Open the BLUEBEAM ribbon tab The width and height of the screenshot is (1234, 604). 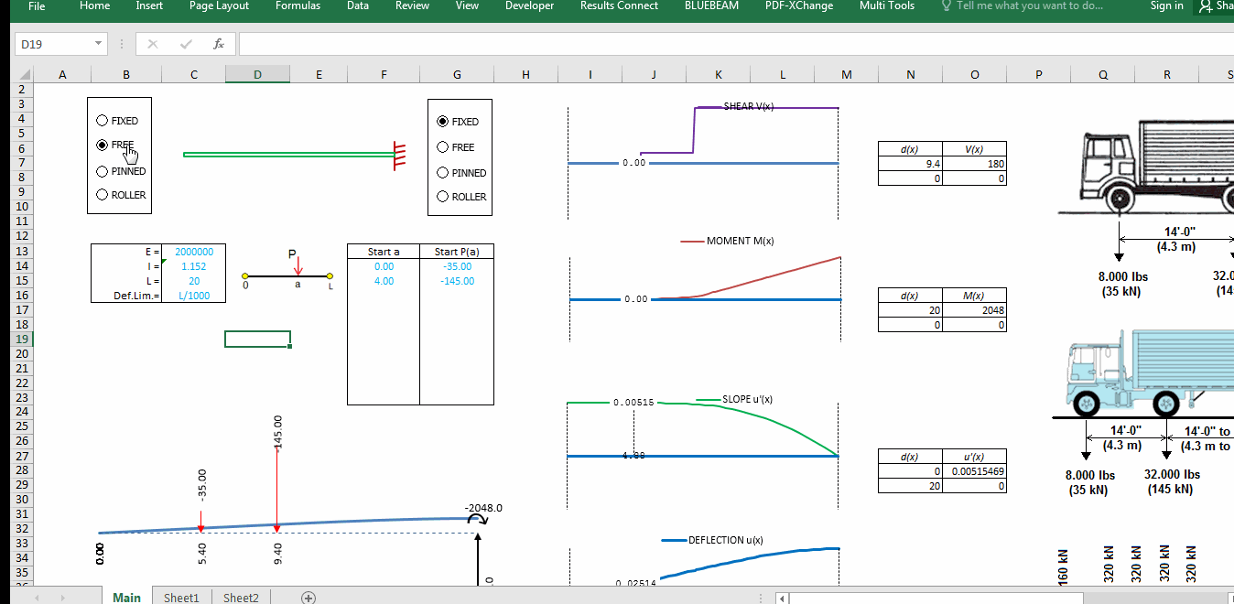[x=711, y=5]
